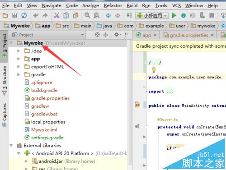Open the Code menu
The image size is (226, 170).
tap(72, 5)
